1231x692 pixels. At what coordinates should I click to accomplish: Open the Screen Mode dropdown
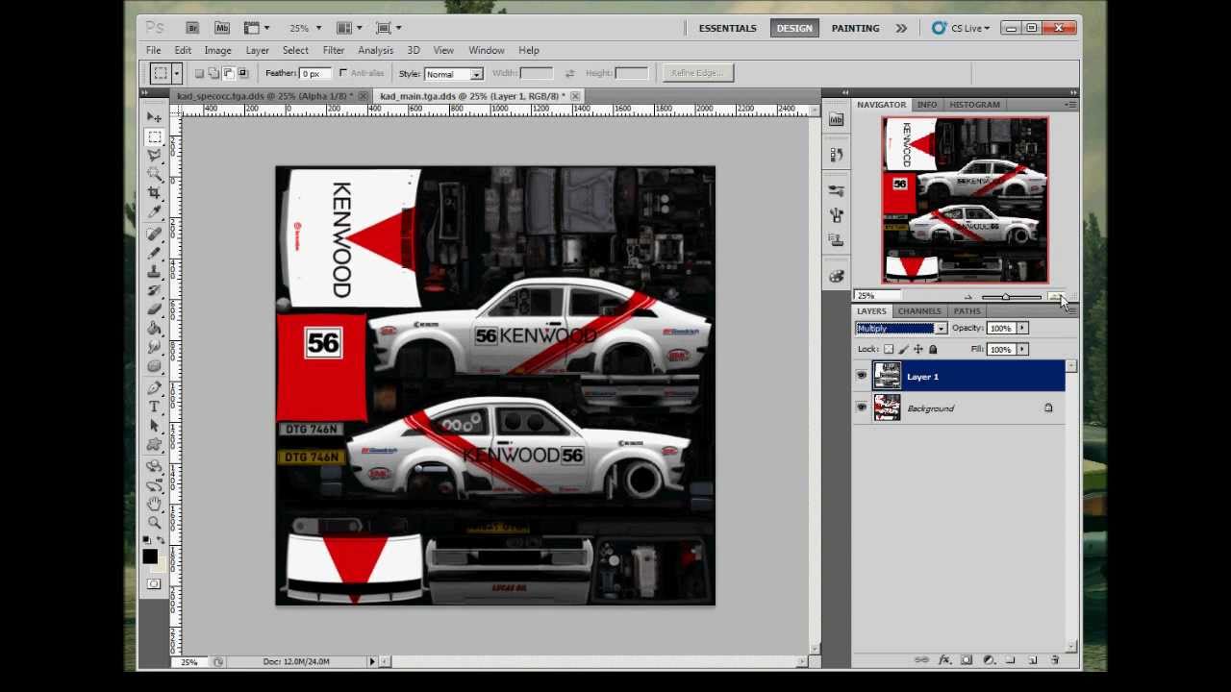tap(389, 28)
